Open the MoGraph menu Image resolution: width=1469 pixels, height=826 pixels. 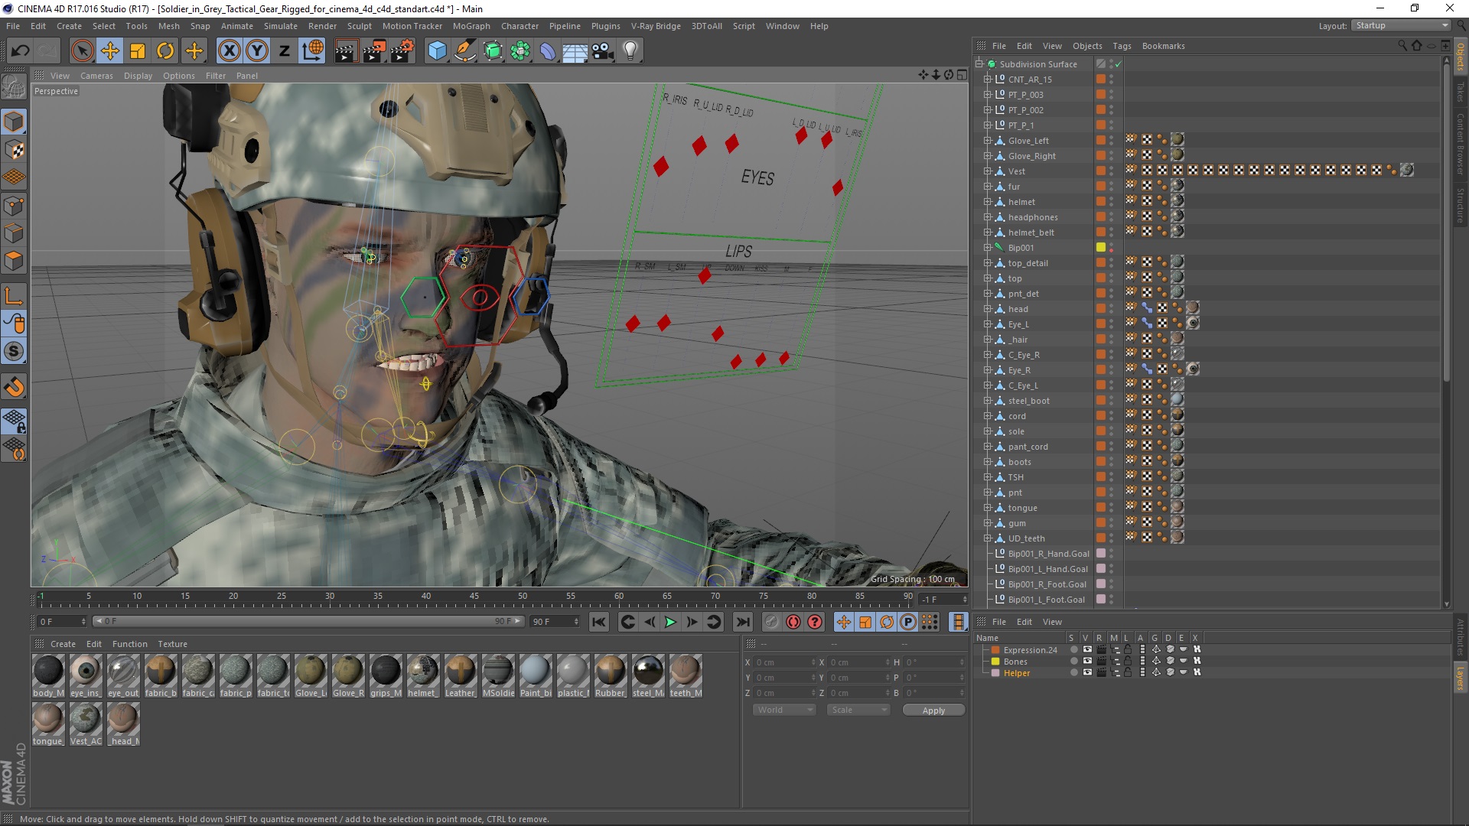471,26
